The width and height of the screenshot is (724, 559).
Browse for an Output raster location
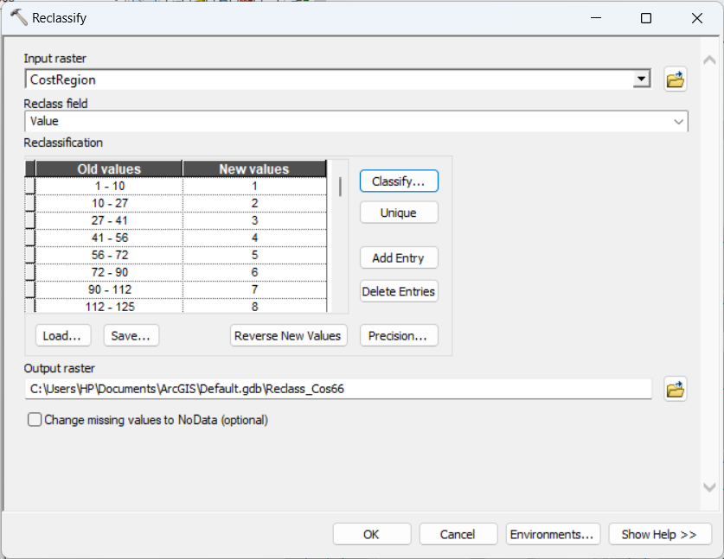coord(675,389)
